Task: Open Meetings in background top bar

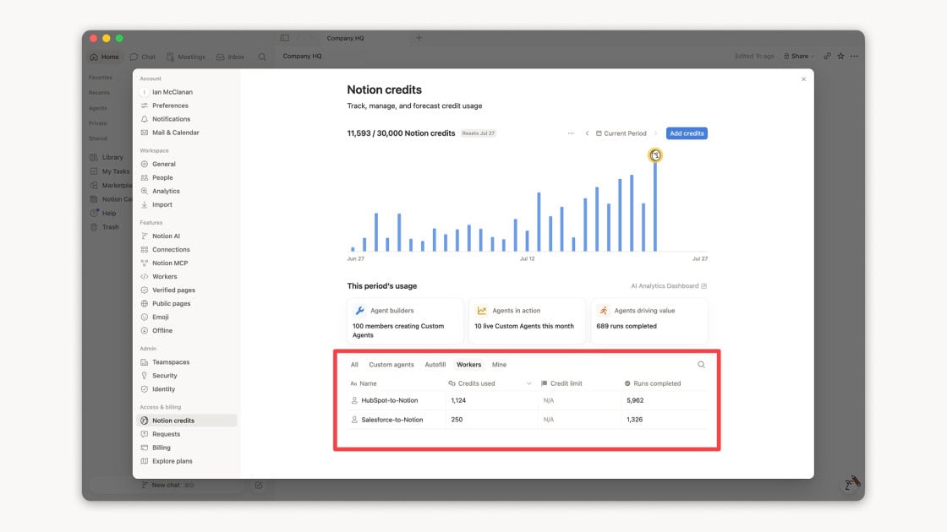Action: pos(186,57)
